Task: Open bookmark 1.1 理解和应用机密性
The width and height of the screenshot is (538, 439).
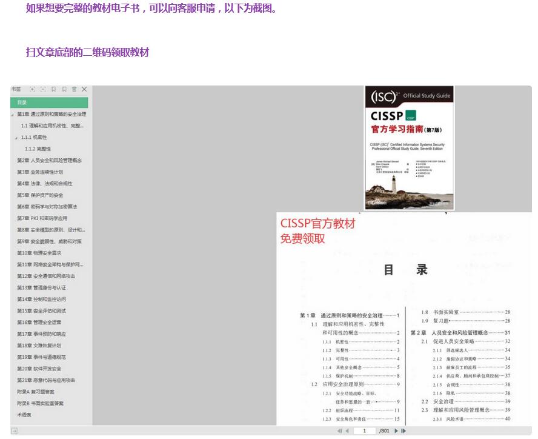Action: click(x=53, y=126)
